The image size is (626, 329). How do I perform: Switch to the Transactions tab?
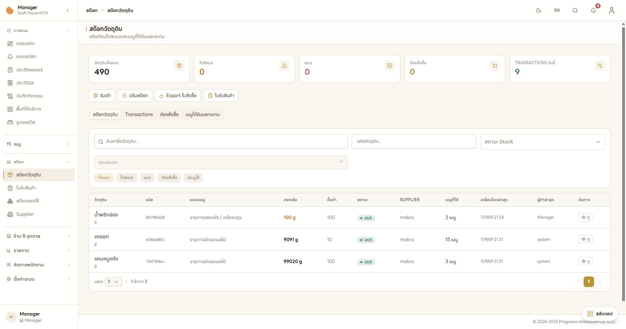coord(139,114)
